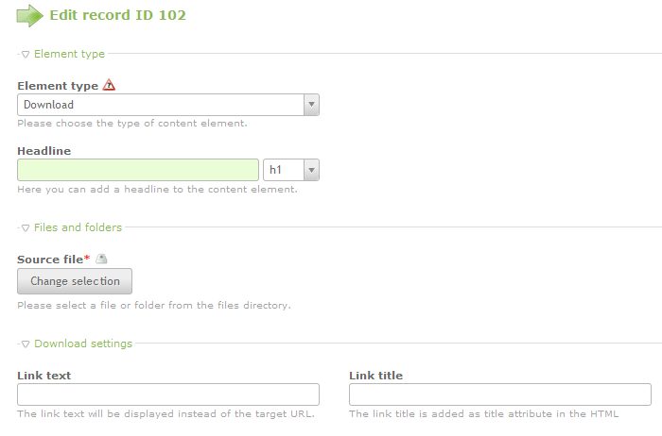
Task: Click the Files and folders legend text
Action: click(78, 227)
